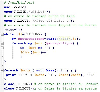Click the comment 'on ouvre le fichier qu'on va lire'

41,16
